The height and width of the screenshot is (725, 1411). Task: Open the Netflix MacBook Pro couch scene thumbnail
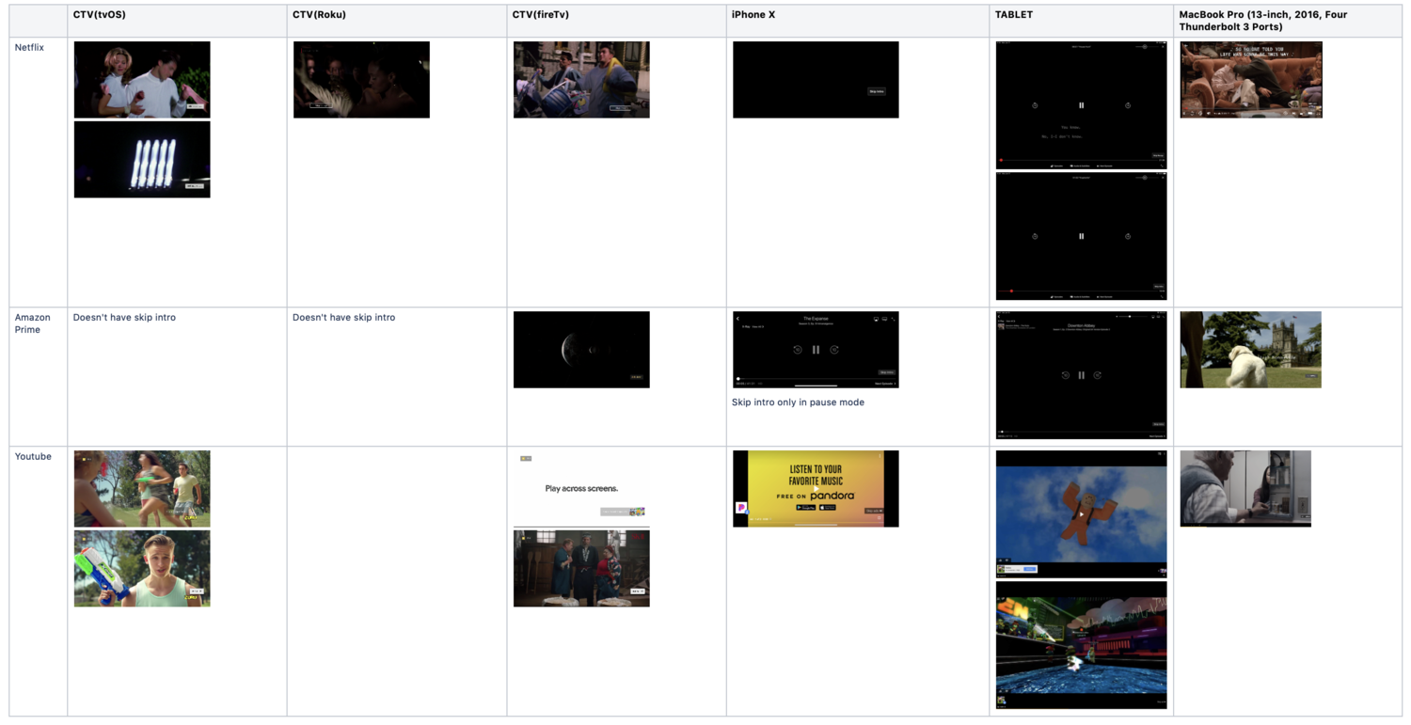tap(1251, 80)
